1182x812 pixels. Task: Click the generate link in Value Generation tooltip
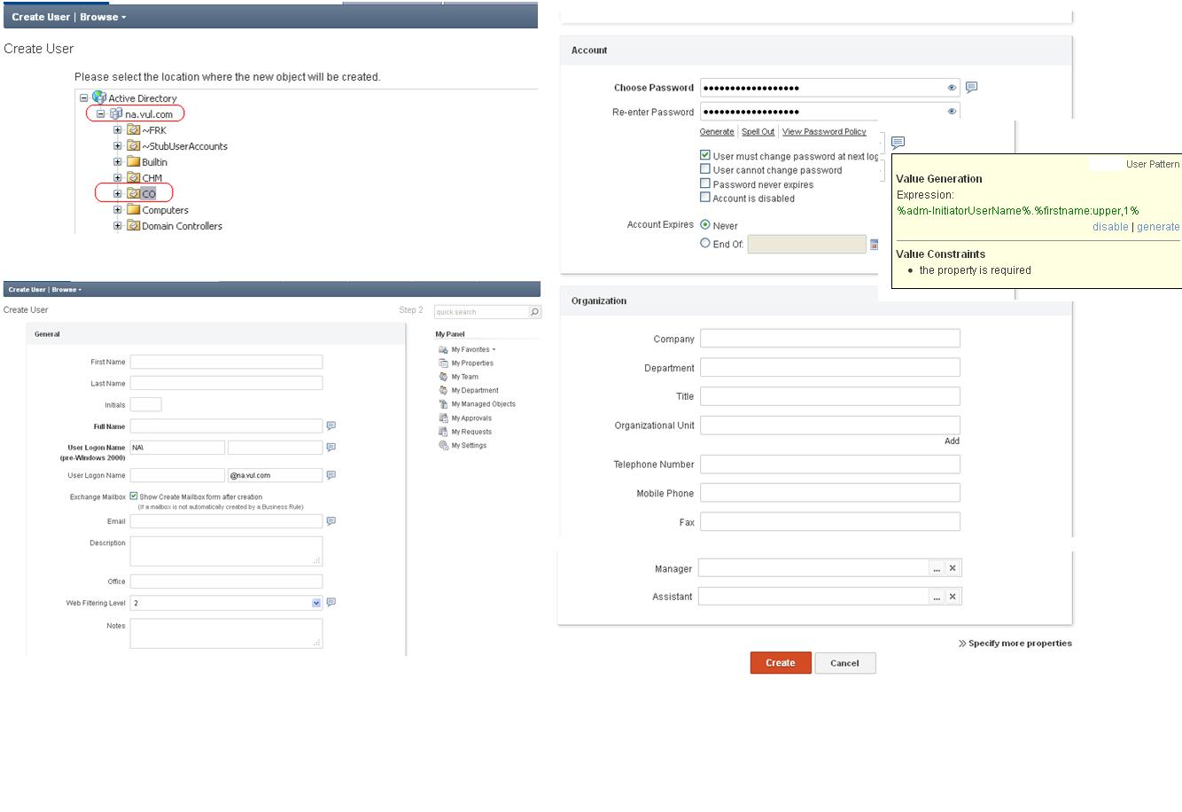[1158, 227]
